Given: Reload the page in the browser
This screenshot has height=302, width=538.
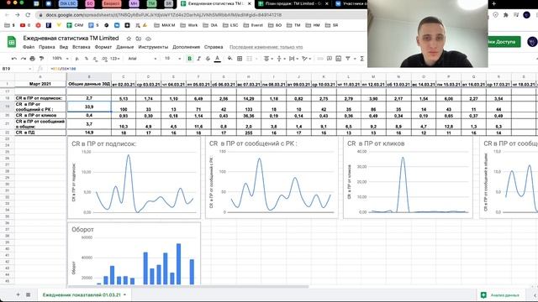Looking at the screenshot, I should [28, 15].
